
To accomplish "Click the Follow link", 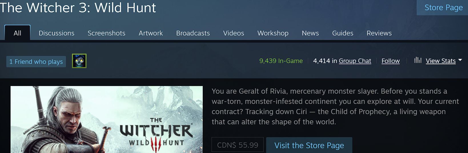I will click(391, 61).
